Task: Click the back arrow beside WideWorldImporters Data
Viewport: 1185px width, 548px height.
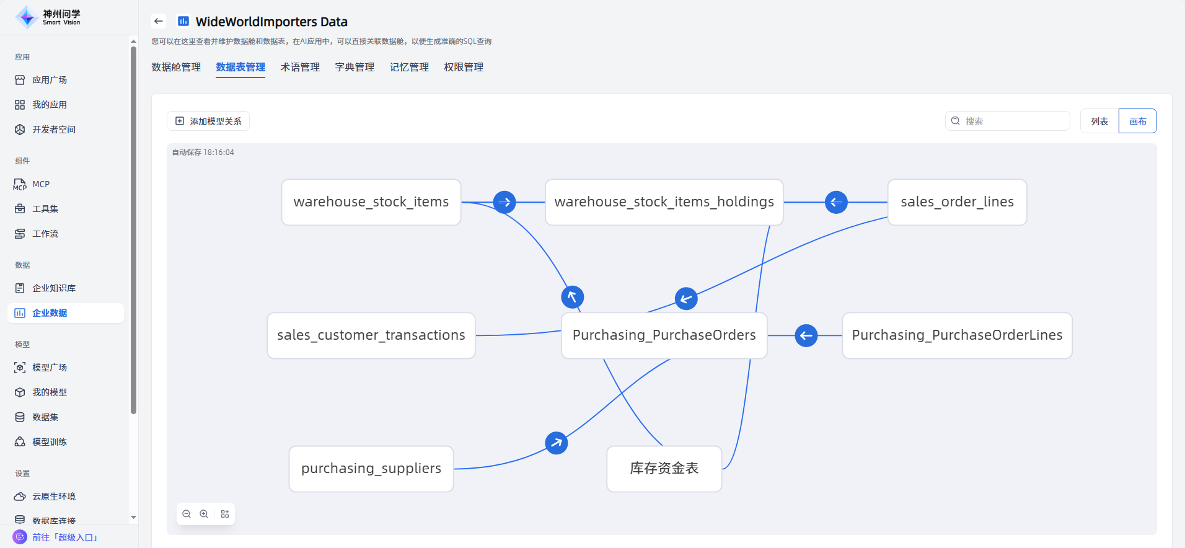Action: (159, 21)
